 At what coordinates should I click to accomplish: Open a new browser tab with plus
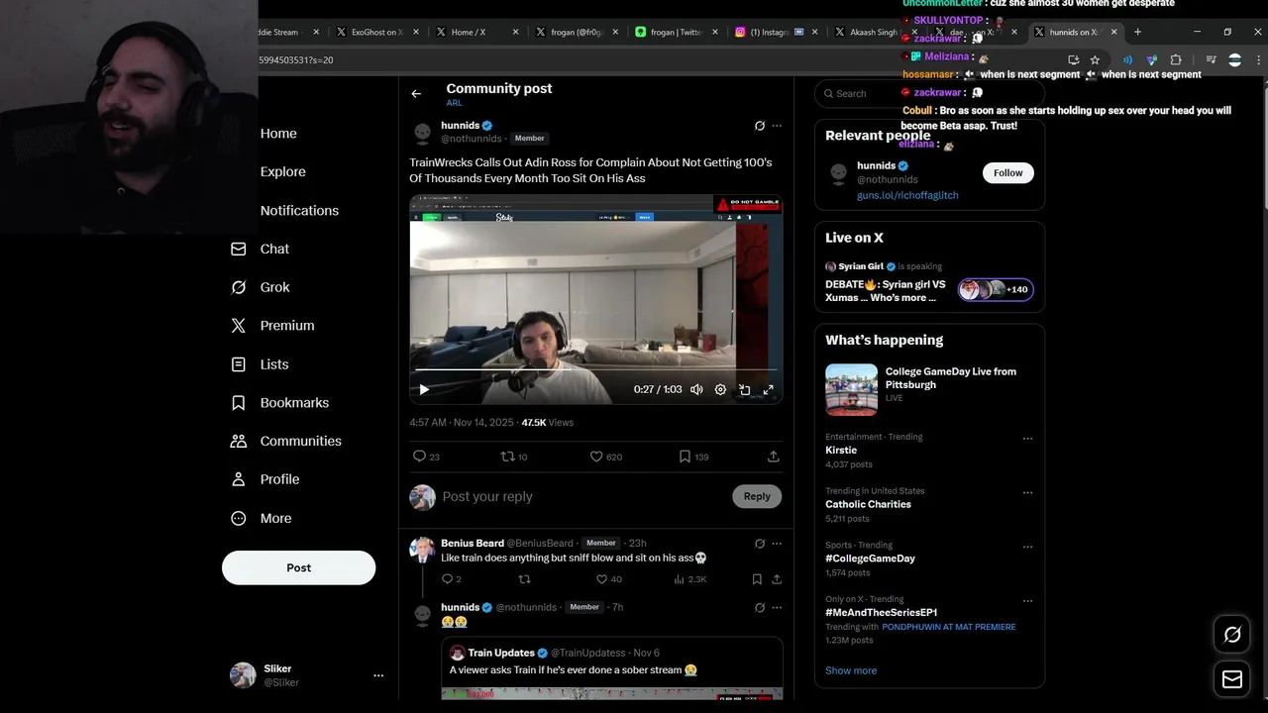click(x=1137, y=32)
